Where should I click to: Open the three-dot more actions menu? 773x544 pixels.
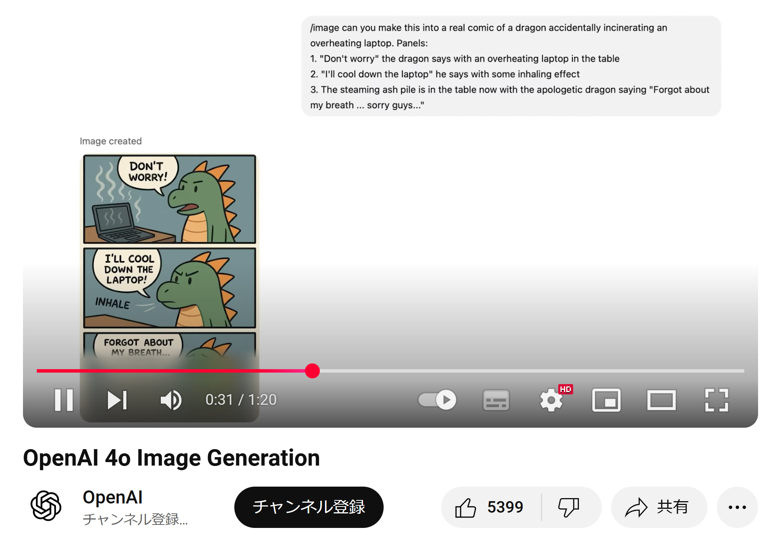pos(737,507)
